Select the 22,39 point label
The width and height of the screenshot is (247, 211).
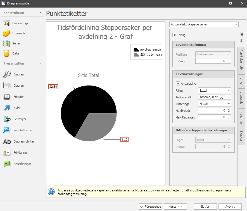pyautogui.click(x=53, y=87)
